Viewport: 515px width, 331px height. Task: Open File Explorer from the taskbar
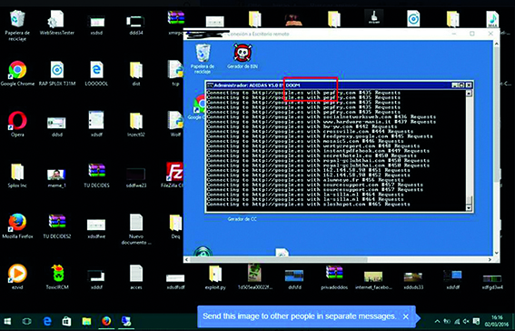click(x=86, y=321)
